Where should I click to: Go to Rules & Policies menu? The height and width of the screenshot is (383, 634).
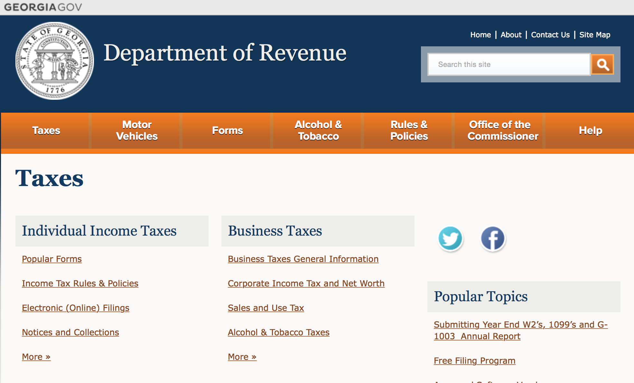tap(409, 130)
